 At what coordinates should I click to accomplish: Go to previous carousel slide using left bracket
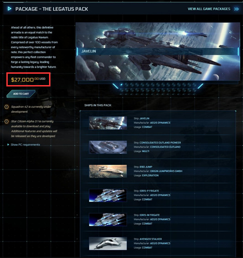pos(115,86)
